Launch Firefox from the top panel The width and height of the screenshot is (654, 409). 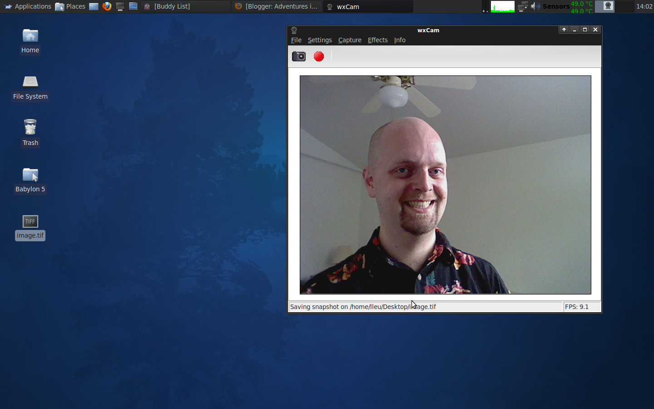[106, 6]
